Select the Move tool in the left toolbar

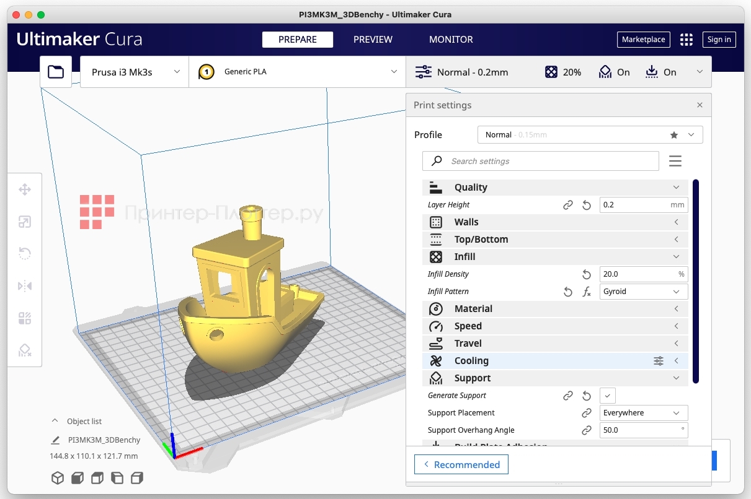25,189
